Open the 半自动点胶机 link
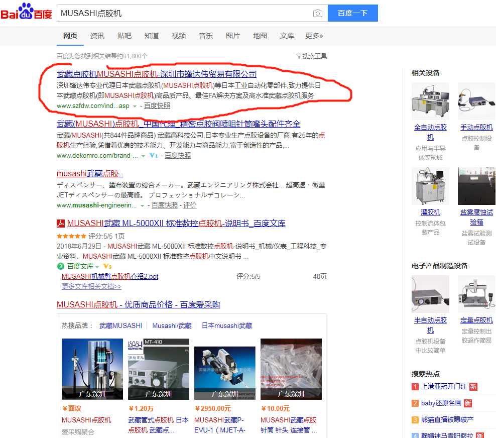The width and height of the screenshot is (496, 438). click(431, 325)
